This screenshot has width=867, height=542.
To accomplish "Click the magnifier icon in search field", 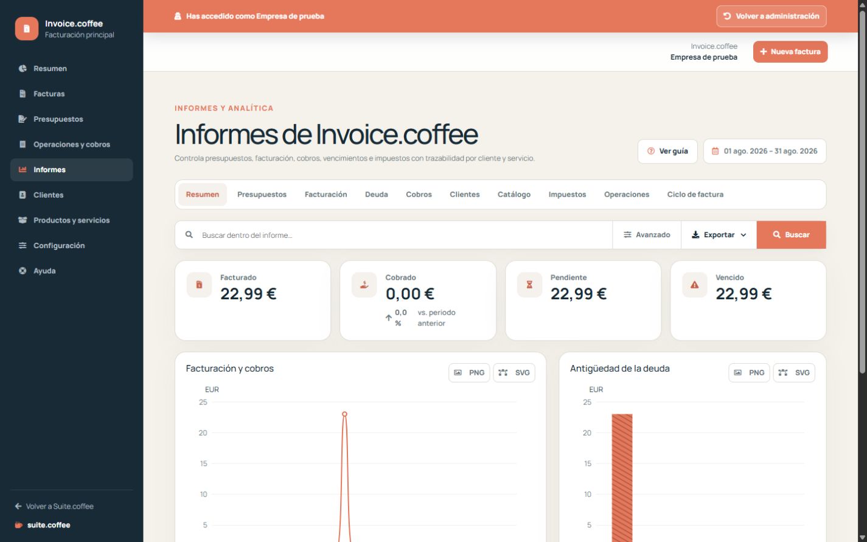I will tap(189, 235).
